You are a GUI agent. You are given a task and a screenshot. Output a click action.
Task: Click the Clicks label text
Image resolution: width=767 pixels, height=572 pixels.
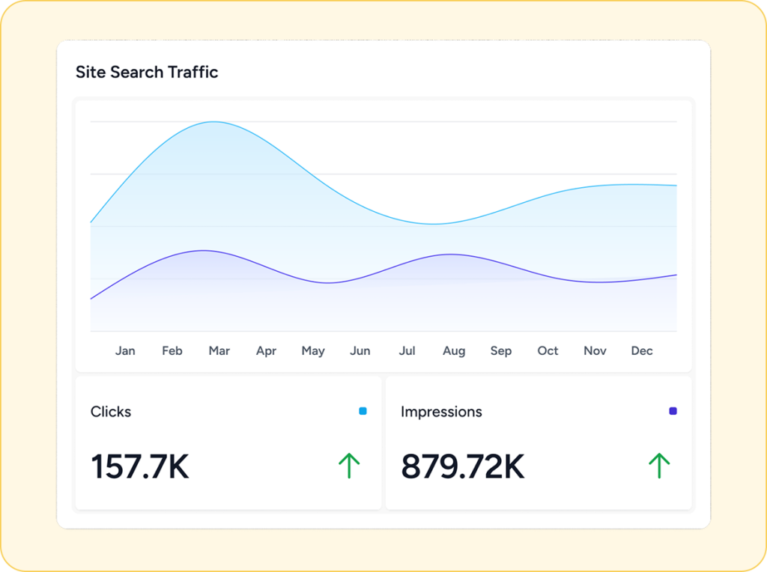111,412
